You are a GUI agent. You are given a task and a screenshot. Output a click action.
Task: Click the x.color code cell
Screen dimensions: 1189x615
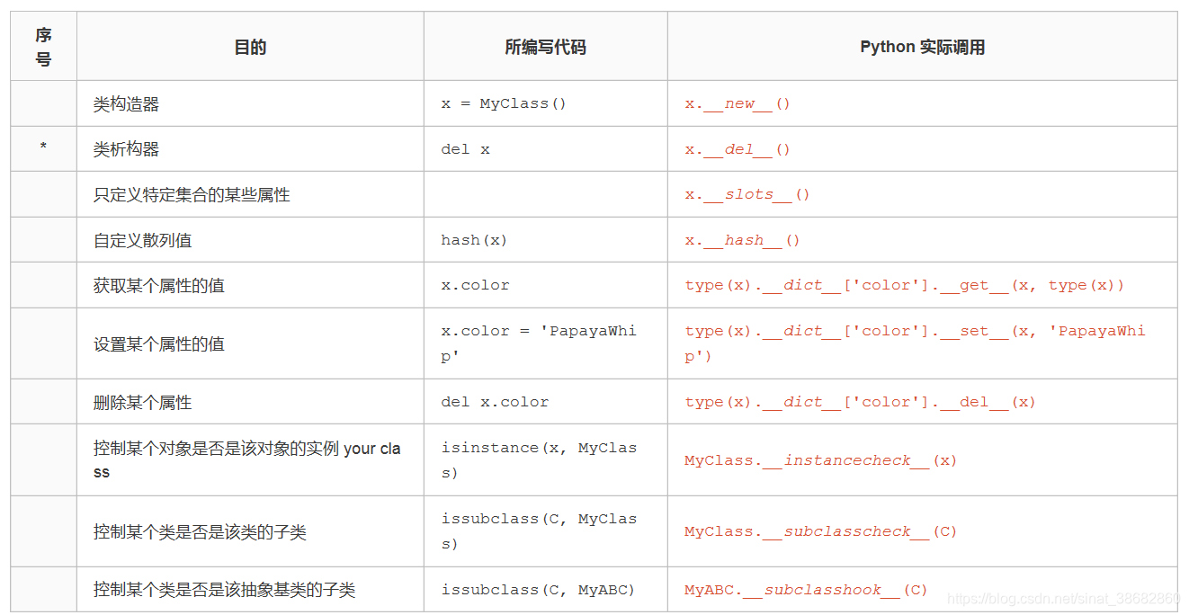545,285
